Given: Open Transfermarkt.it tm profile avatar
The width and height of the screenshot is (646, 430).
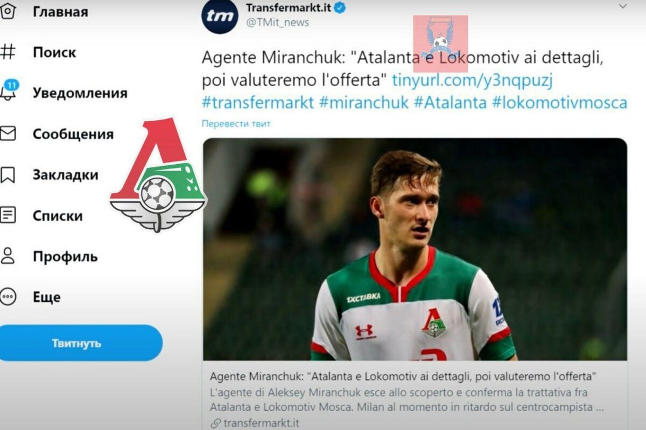Looking at the screenshot, I should click(x=220, y=16).
